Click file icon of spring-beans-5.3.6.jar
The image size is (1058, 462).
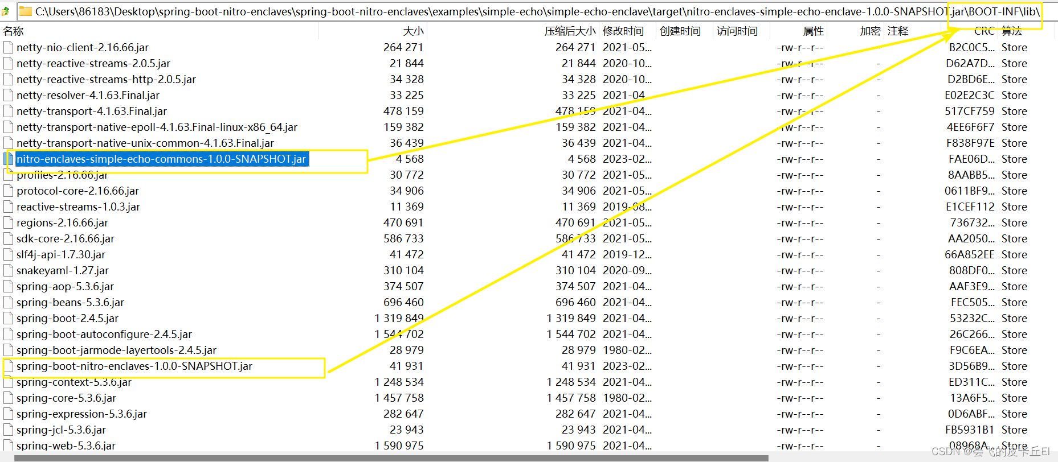point(8,302)
